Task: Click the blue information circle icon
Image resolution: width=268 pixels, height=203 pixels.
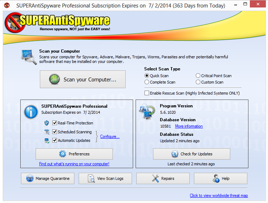Action: point(31,112)
